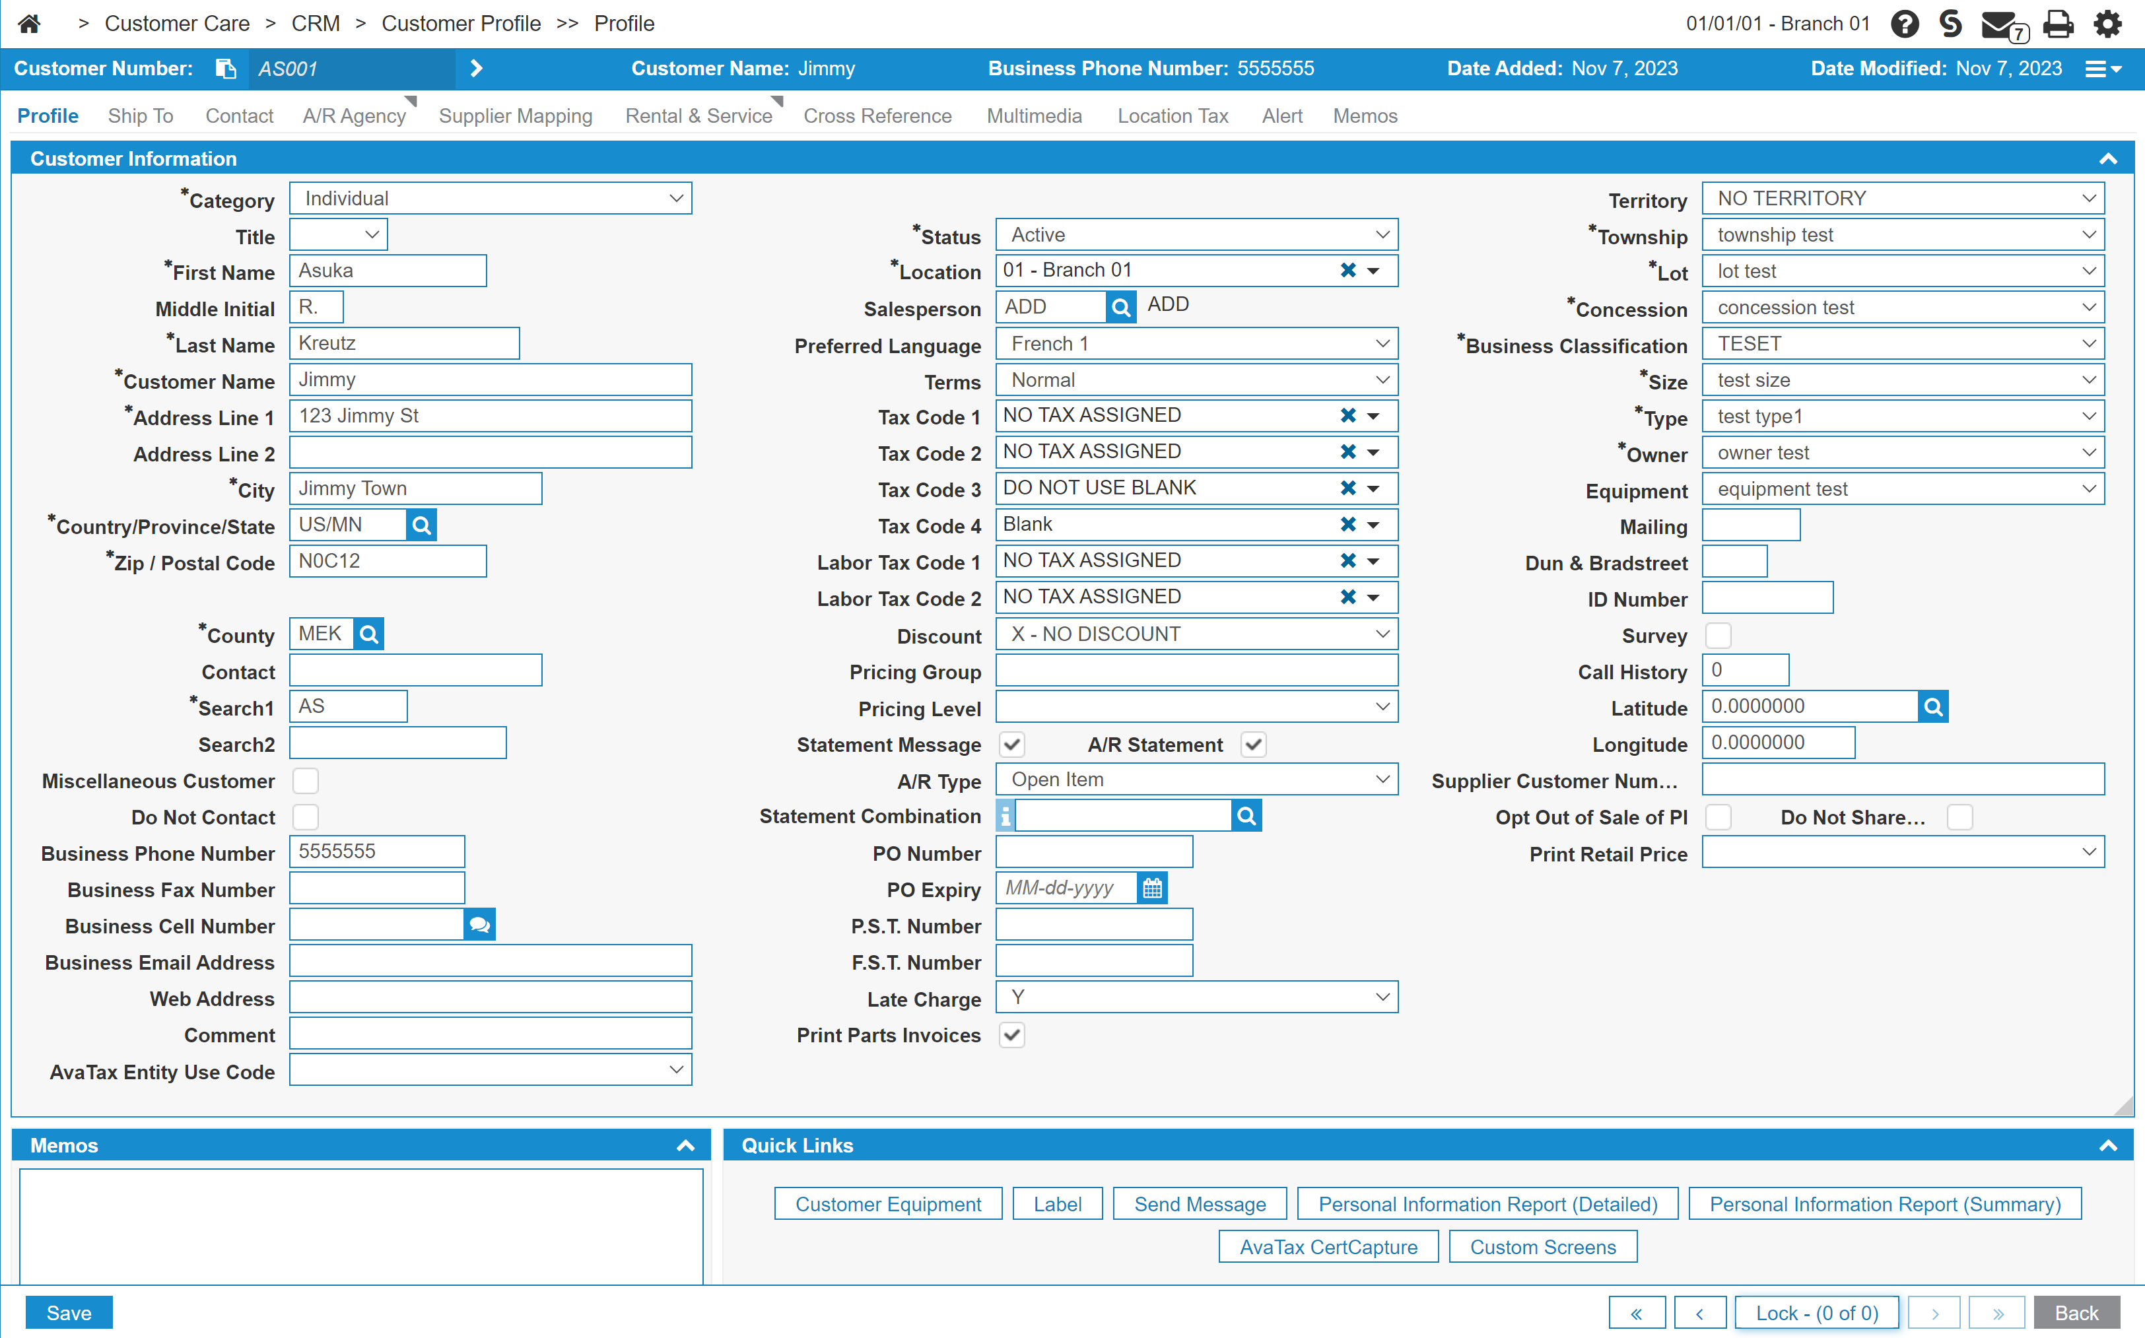The height and width of the screenshot is (1338, 2145).
Task: Enable the Survey checkbox
Action: pyautogui.click(x=1718, y=636)
